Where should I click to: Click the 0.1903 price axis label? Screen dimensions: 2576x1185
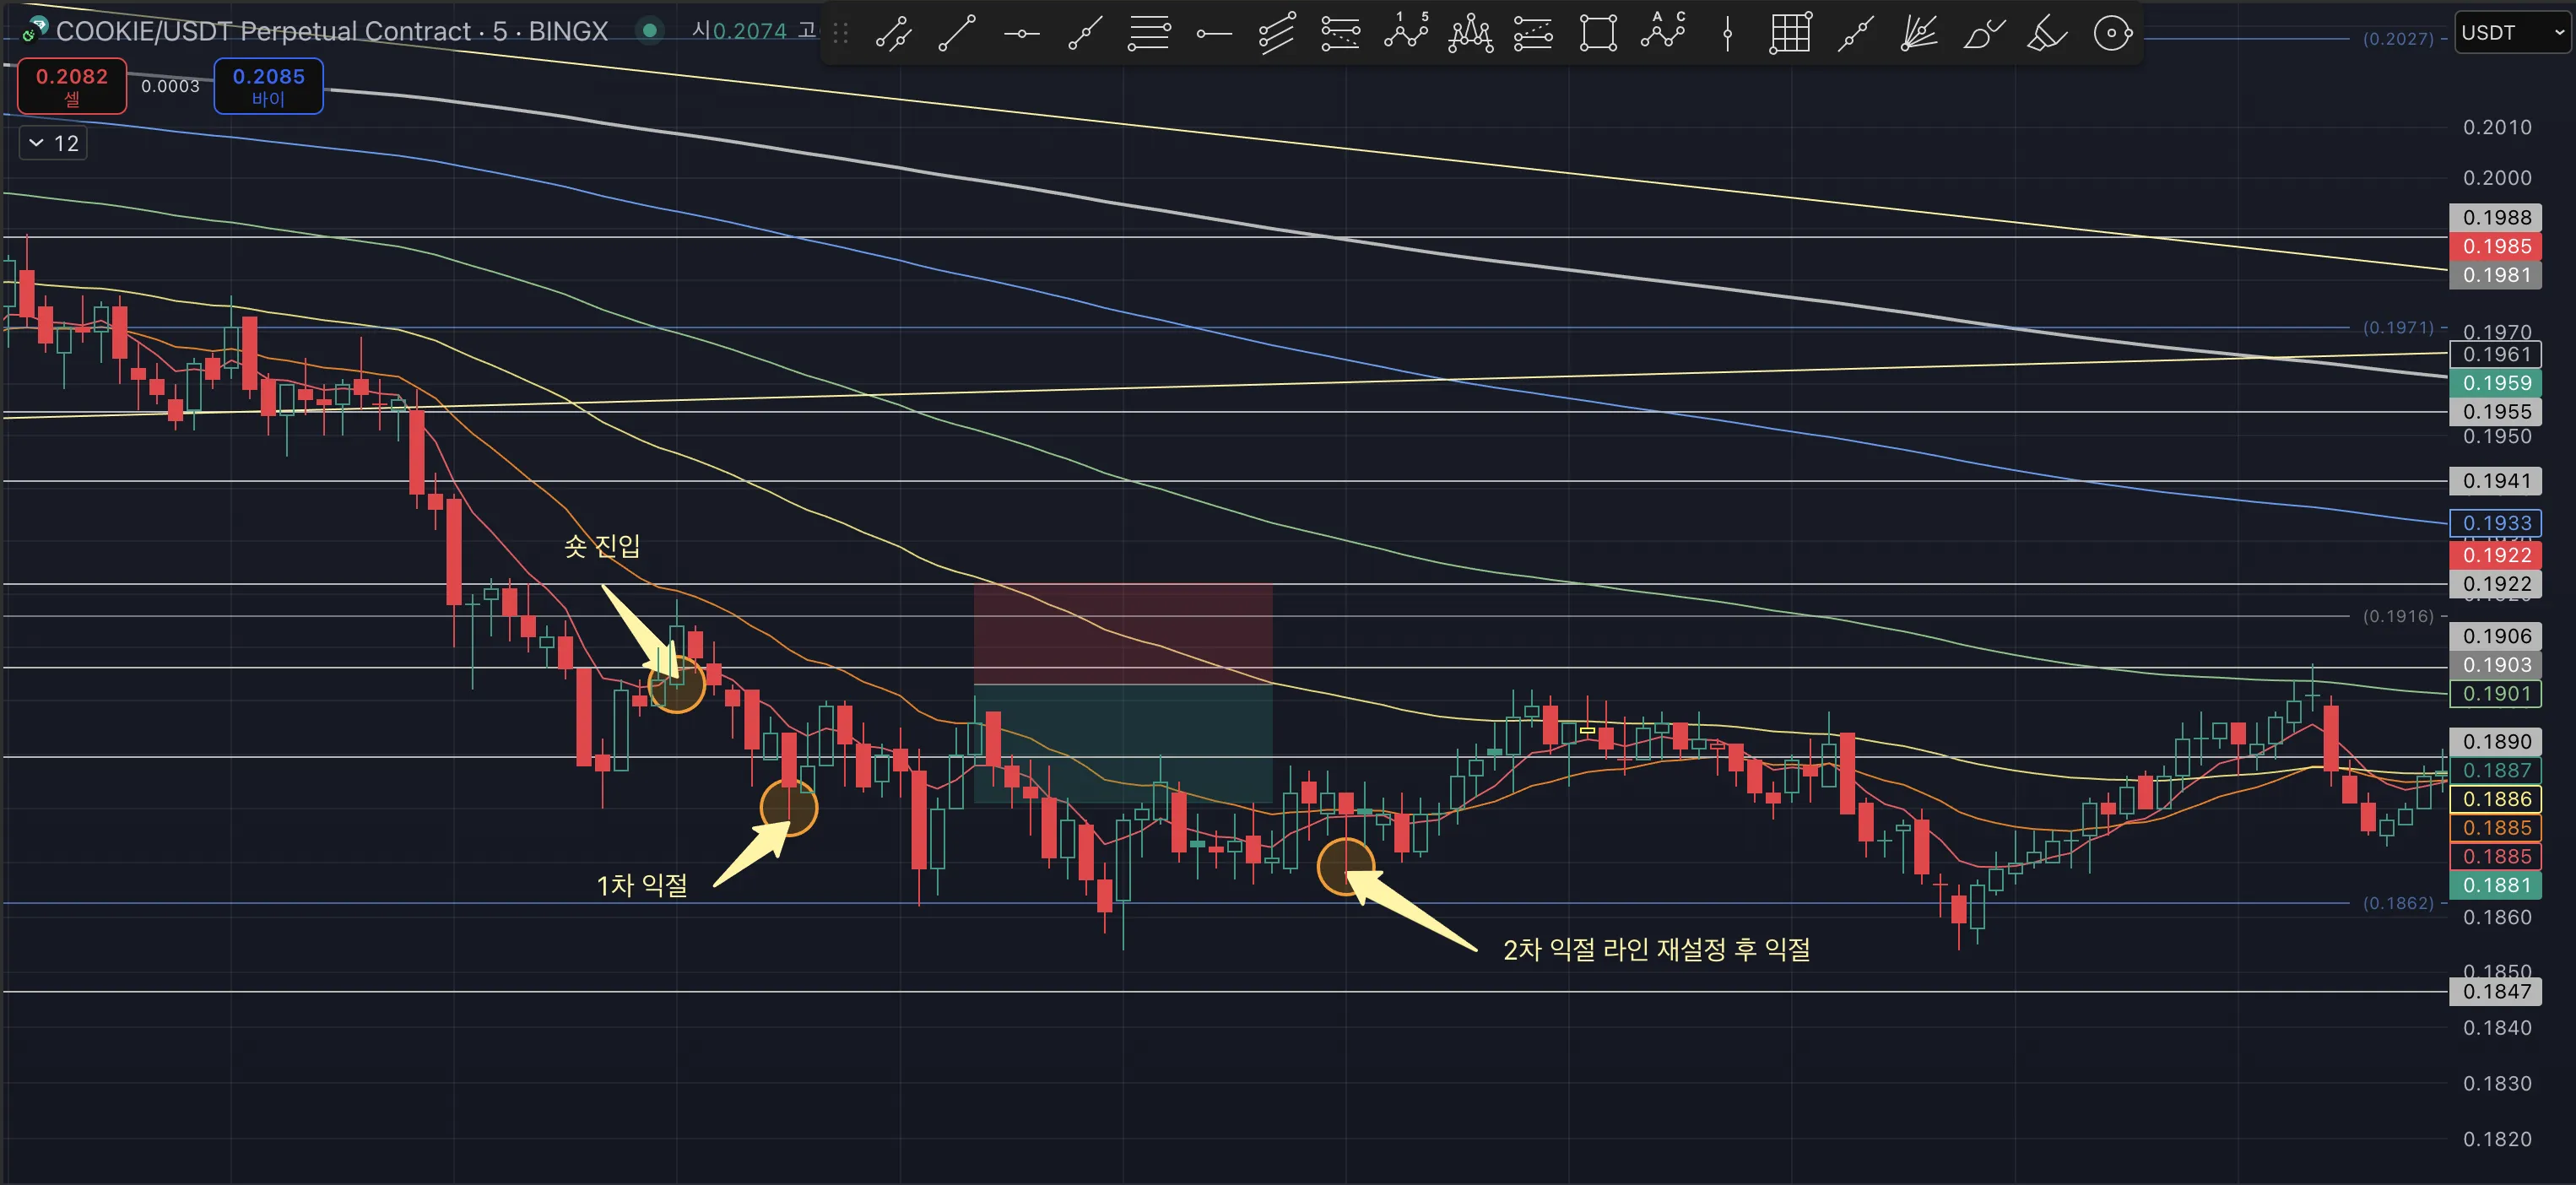coord(2496,665)
